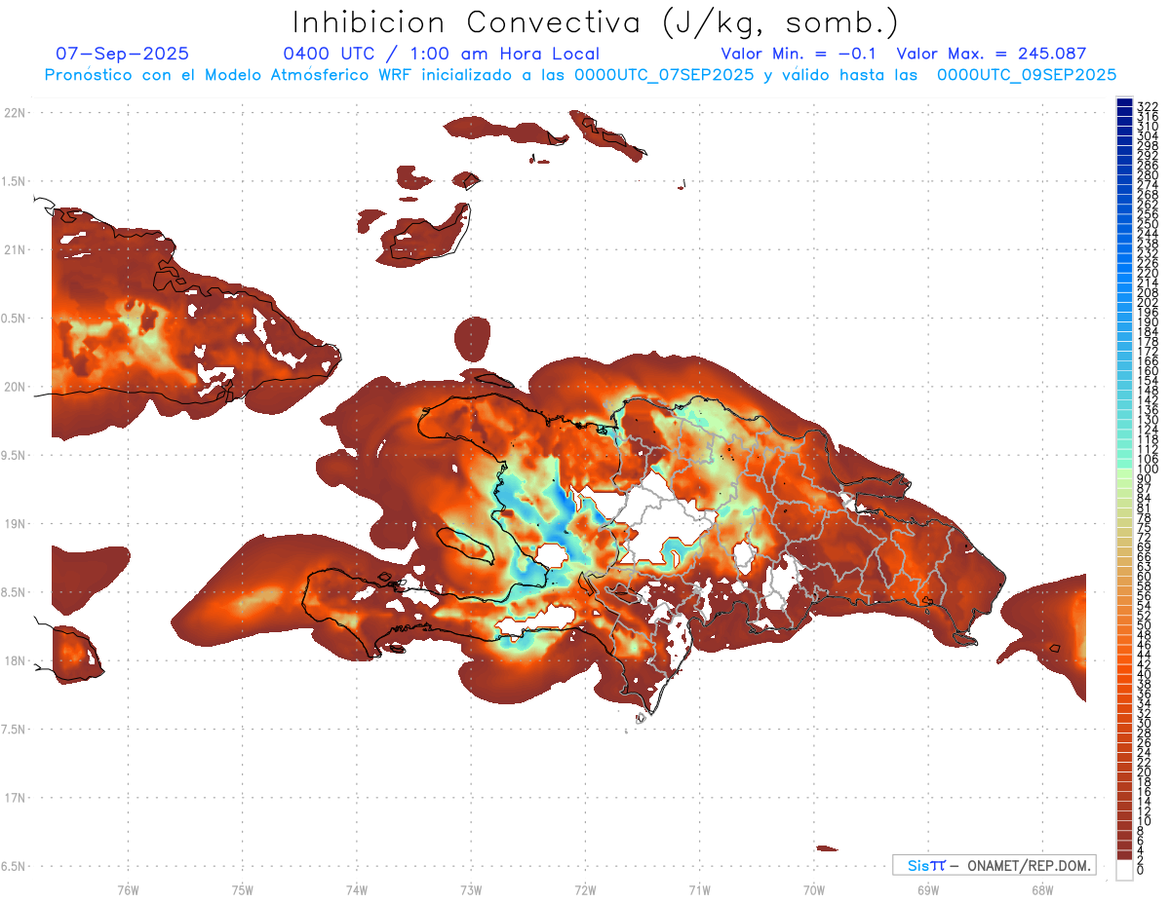Click the '17N' latitude label
The image size is (1170, 903).
point(14,798)
